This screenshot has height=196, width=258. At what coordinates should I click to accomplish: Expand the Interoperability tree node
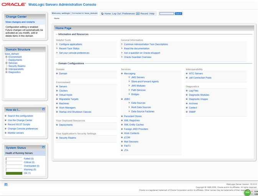point(7,69)
